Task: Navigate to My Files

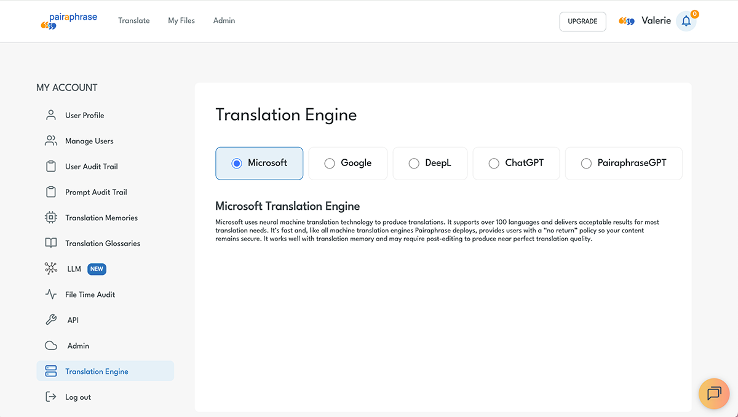Action: click(181, 20)
